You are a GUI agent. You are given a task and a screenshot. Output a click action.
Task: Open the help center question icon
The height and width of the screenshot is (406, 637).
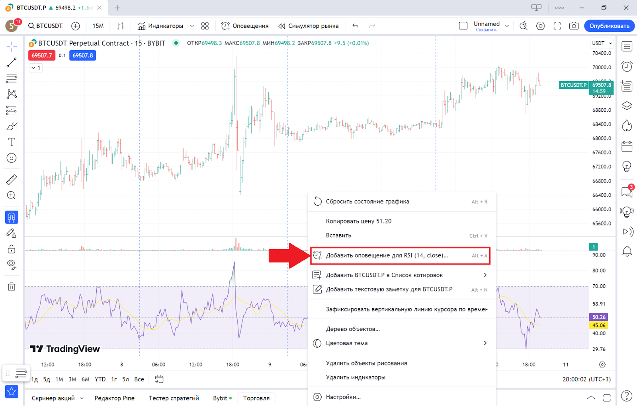coord(627,396)
